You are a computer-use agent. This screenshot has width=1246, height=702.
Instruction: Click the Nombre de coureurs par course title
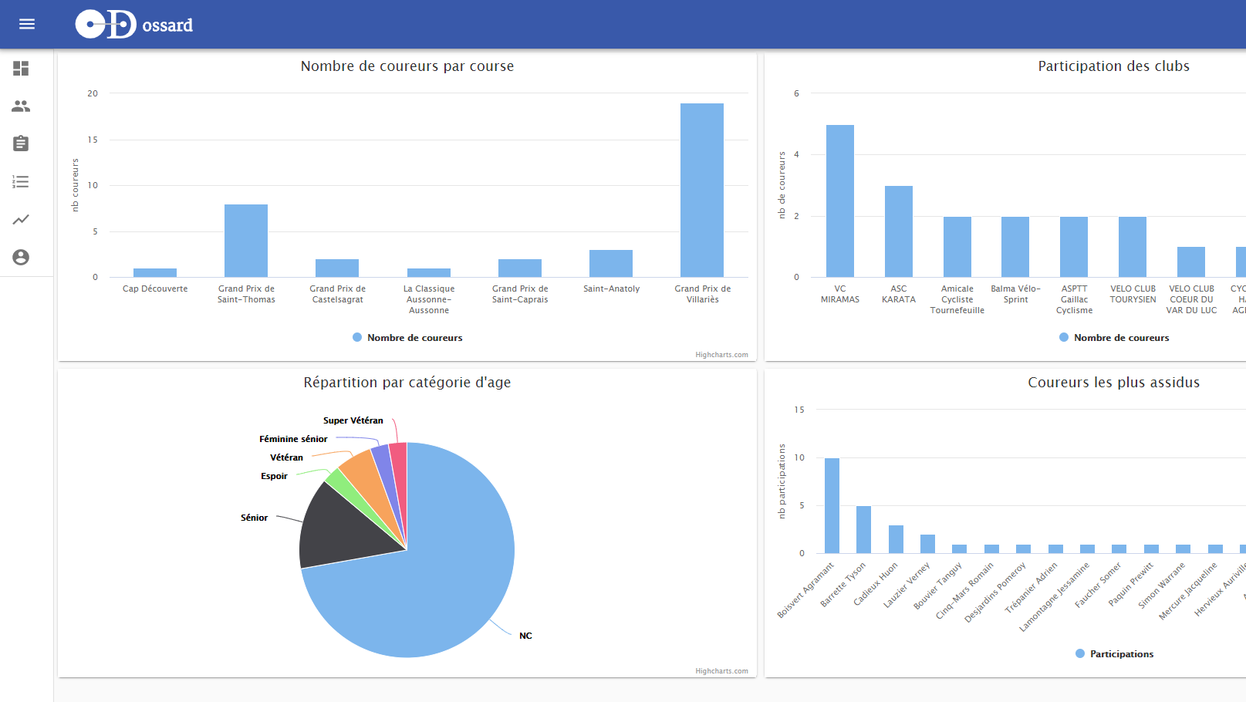click(x=407, y=66)
